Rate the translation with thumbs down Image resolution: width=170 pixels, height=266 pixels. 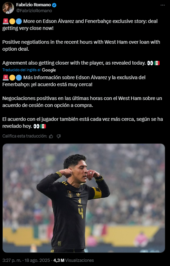[59, 136]
